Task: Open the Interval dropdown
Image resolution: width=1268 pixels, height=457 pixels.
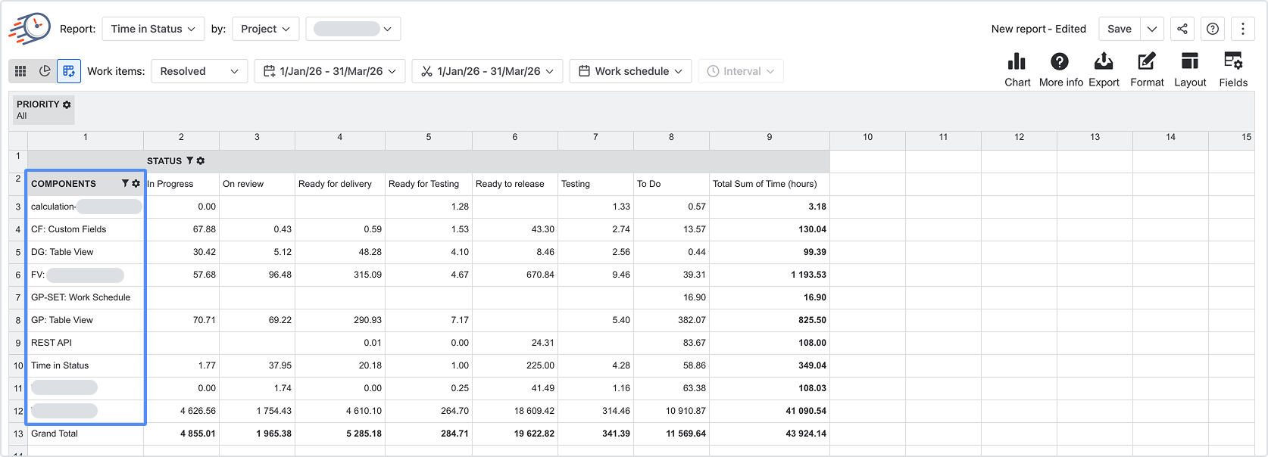Action: 741,71
